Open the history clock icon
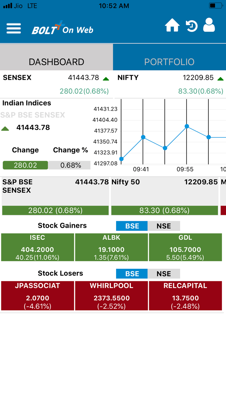 (191, 26)
